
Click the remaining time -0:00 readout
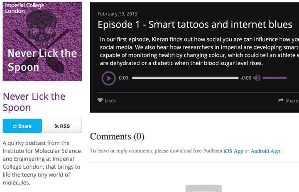[246, 78]
